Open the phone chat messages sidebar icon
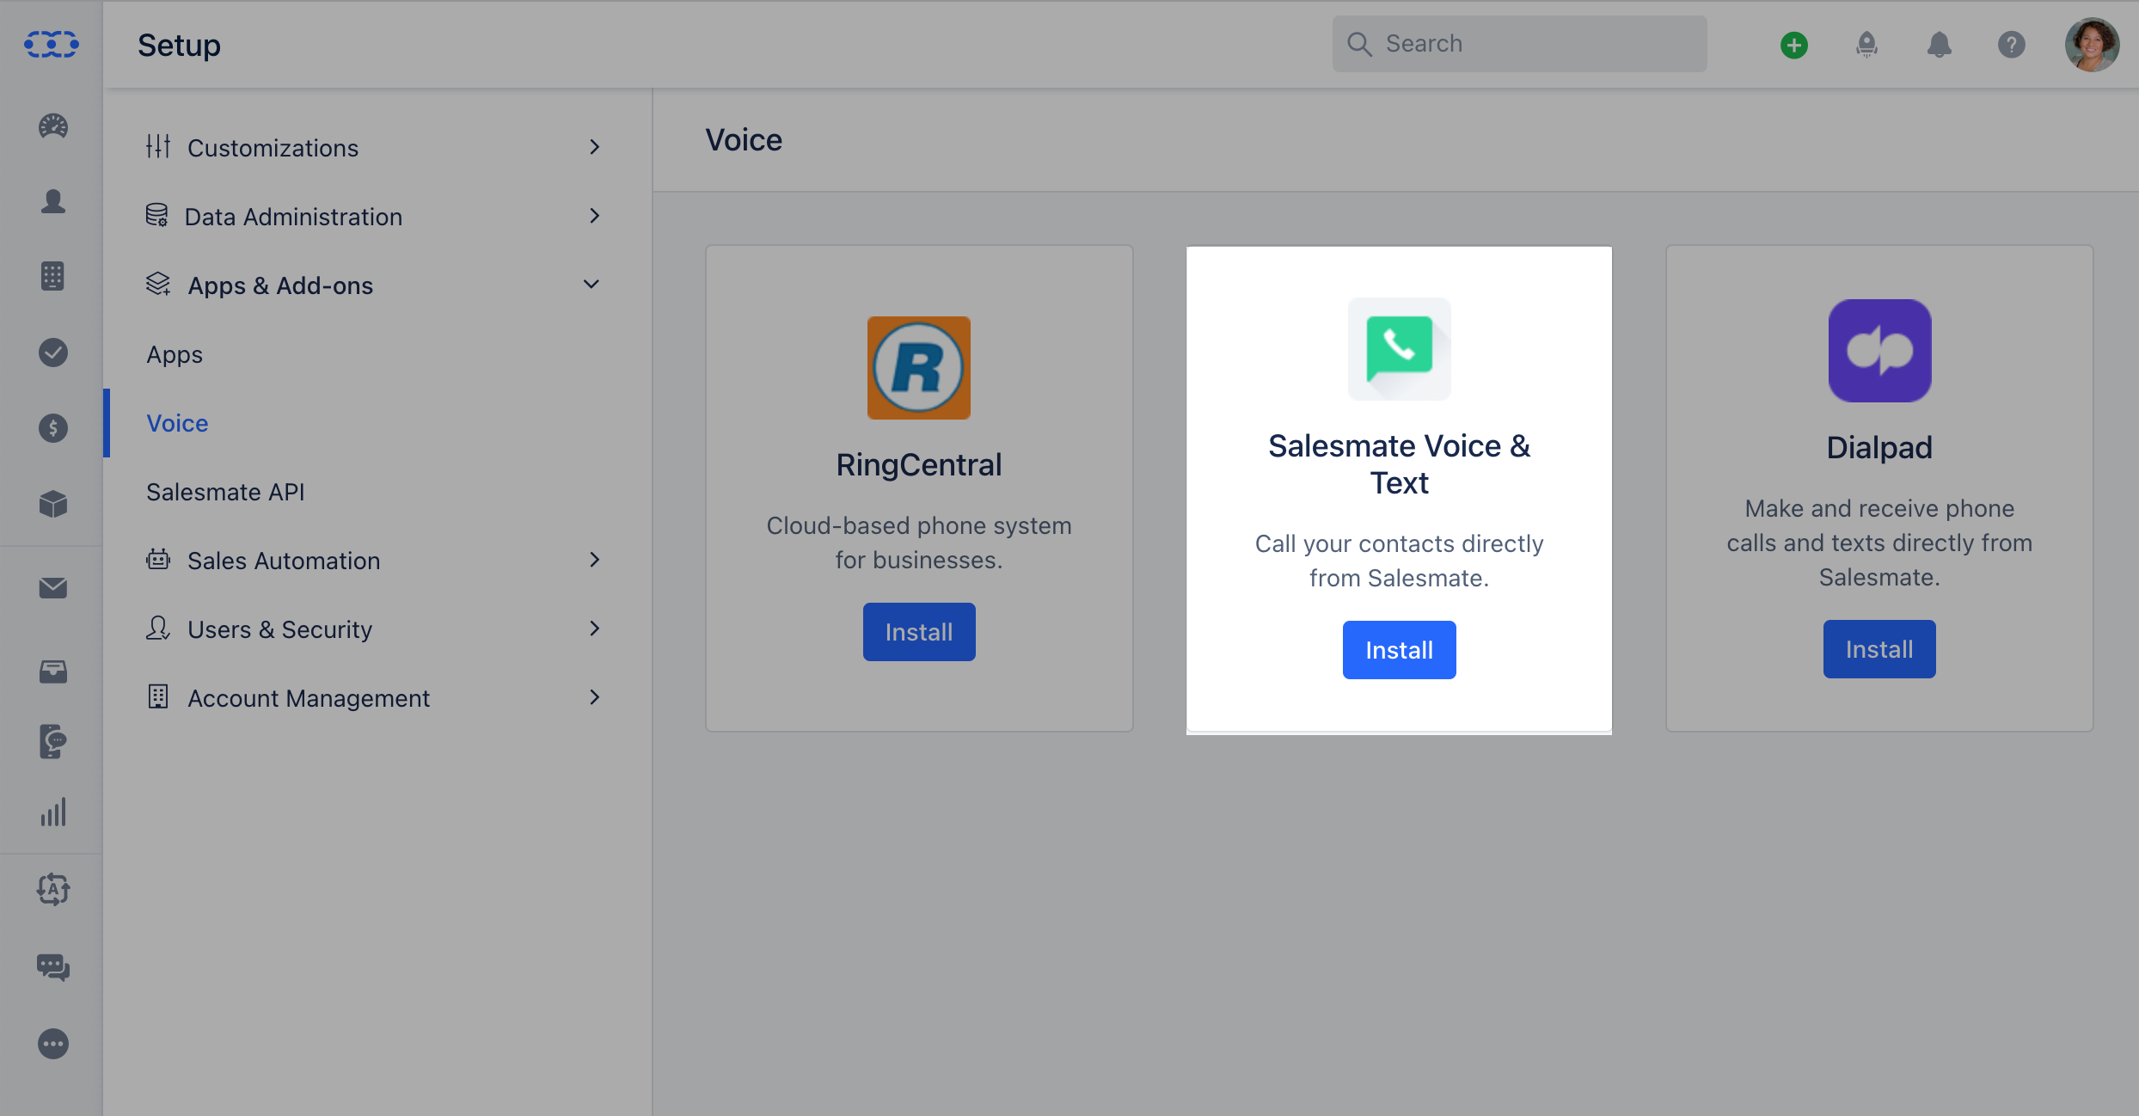Screen dimensions: 2139x1116 coord(53,742)
